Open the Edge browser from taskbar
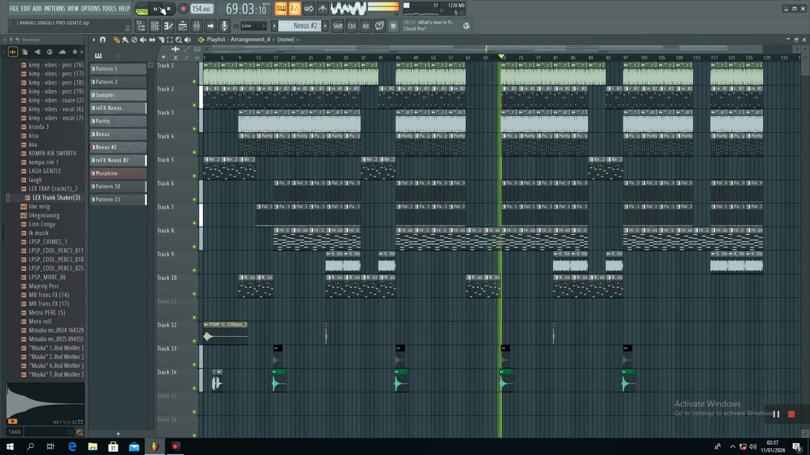The height and width of the screenshot is (455, 810). (72, 447)
